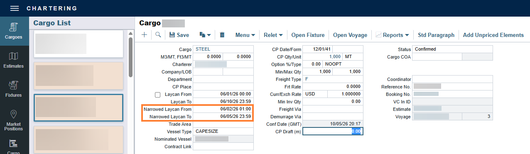Open the Reports dropdown
Image resolution: width=530 pixels, height=154 pixels.
pyautogui.click(x=393, y=35)
